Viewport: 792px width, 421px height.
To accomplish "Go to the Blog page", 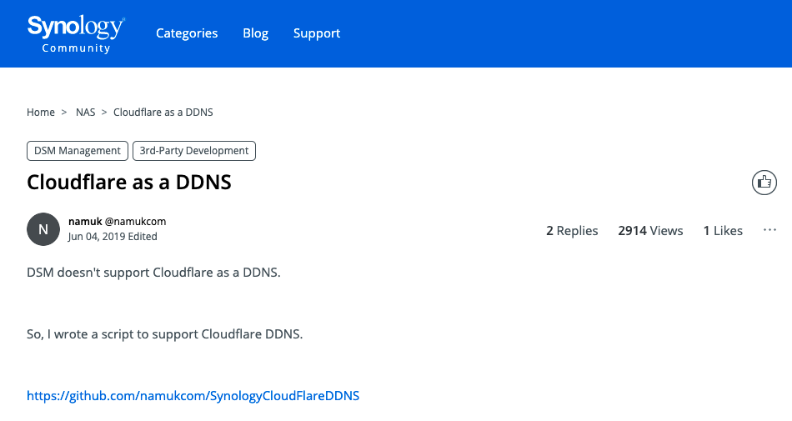I will pos(255,33).
